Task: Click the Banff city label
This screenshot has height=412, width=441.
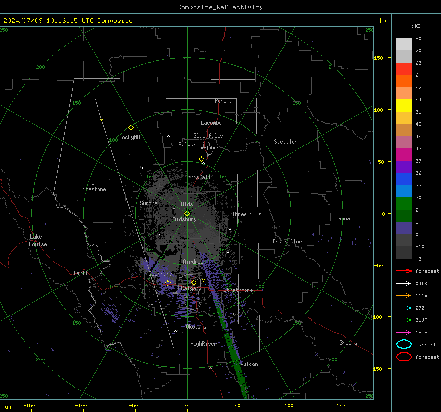Action: 81,273
